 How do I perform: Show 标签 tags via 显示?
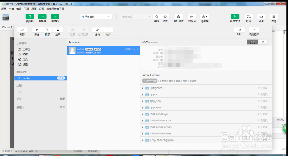pos(62,99)
